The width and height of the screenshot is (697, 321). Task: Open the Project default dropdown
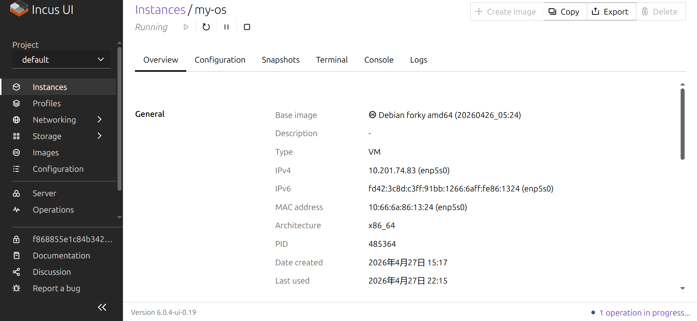[61, 60]
